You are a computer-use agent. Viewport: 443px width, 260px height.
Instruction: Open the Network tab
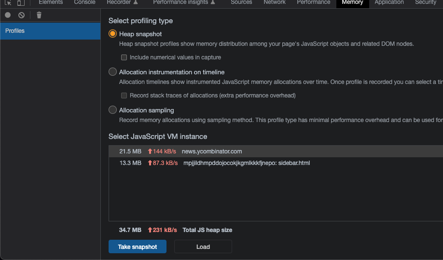(274, 2)
